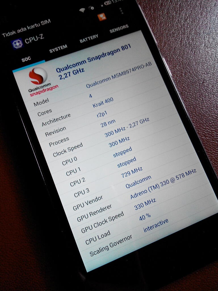The image size is (218, 291).
Task: Tap the 'Krait 400' value
Action: (103, 103)
